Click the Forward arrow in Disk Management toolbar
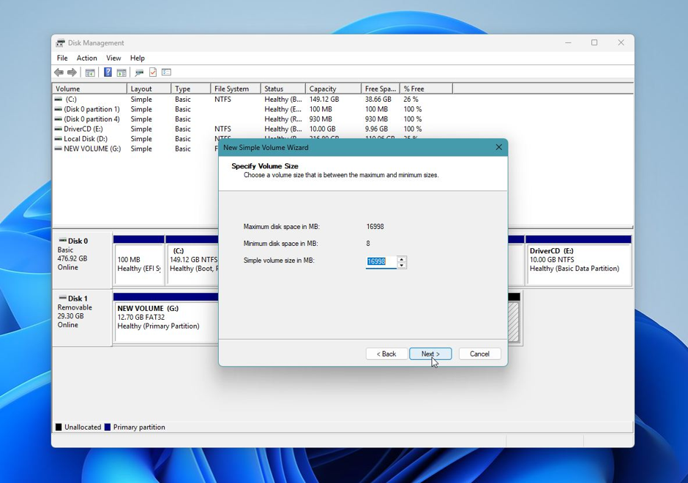Screen dimensions: 688x483 tap(72, 72)
